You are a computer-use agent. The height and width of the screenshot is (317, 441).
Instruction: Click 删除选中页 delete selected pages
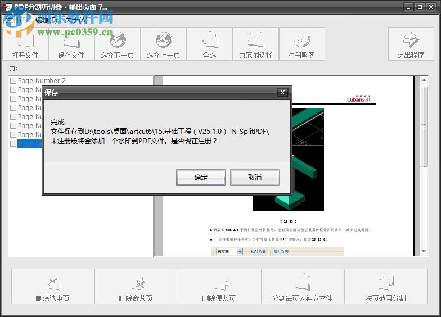point(53,287)
